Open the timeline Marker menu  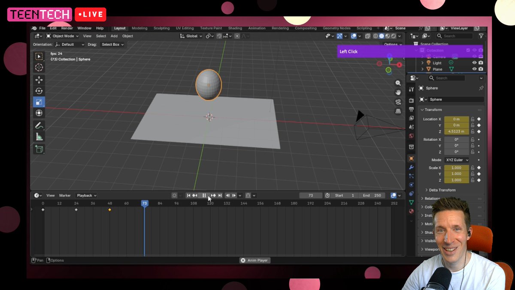[x=65, y=195]
